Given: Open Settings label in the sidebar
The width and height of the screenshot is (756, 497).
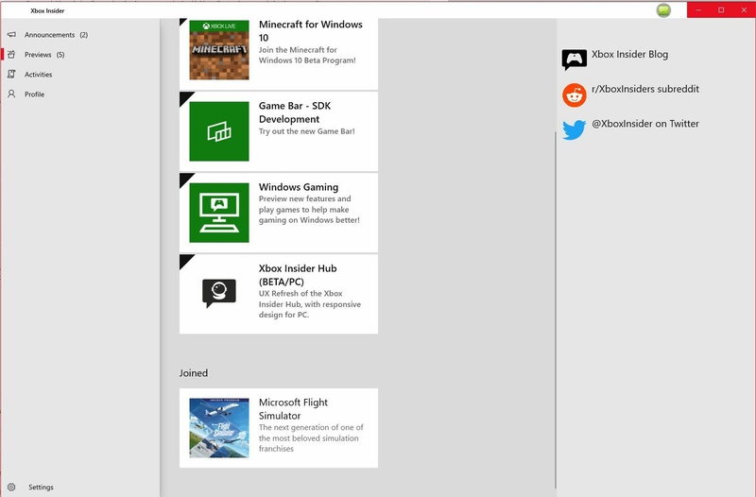Looking at the screenshot, I should click(41, 487).
